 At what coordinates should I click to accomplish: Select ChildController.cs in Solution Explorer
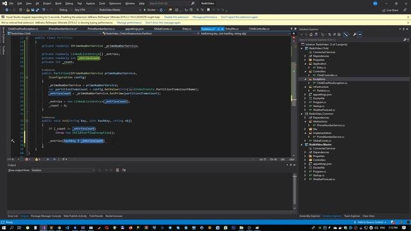[x=327, y=76]
